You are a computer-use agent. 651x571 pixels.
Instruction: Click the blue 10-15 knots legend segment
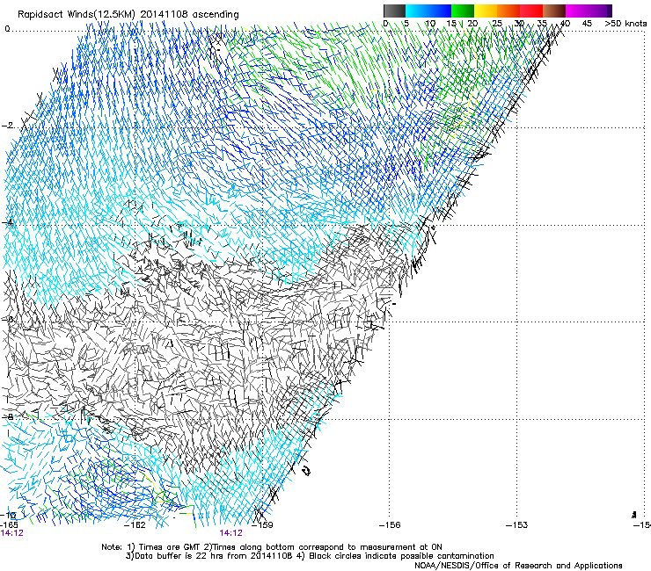click(x=440, y=11)
